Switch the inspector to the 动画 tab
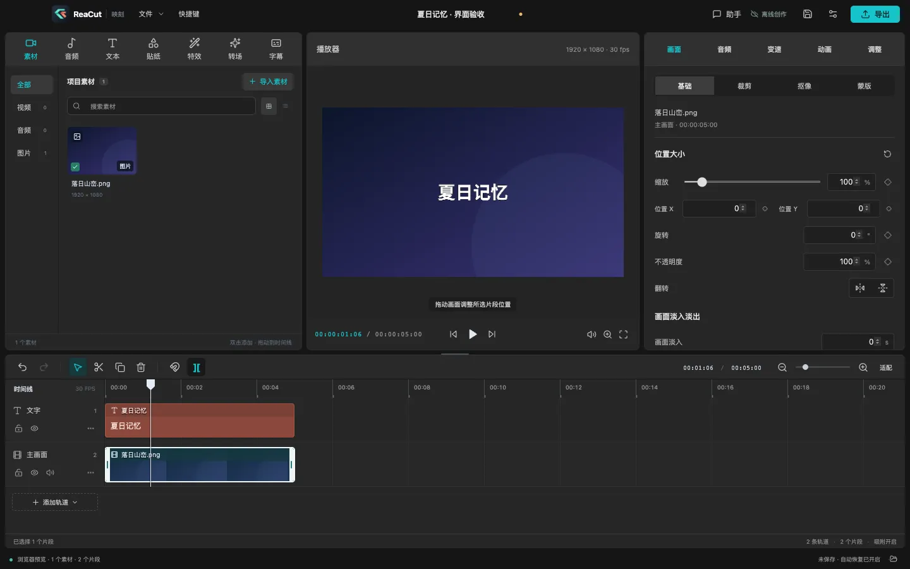 (825, 49)
